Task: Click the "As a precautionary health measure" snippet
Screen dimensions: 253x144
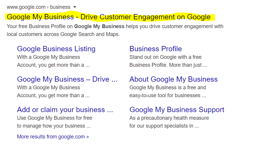Action: pos(169,118)
